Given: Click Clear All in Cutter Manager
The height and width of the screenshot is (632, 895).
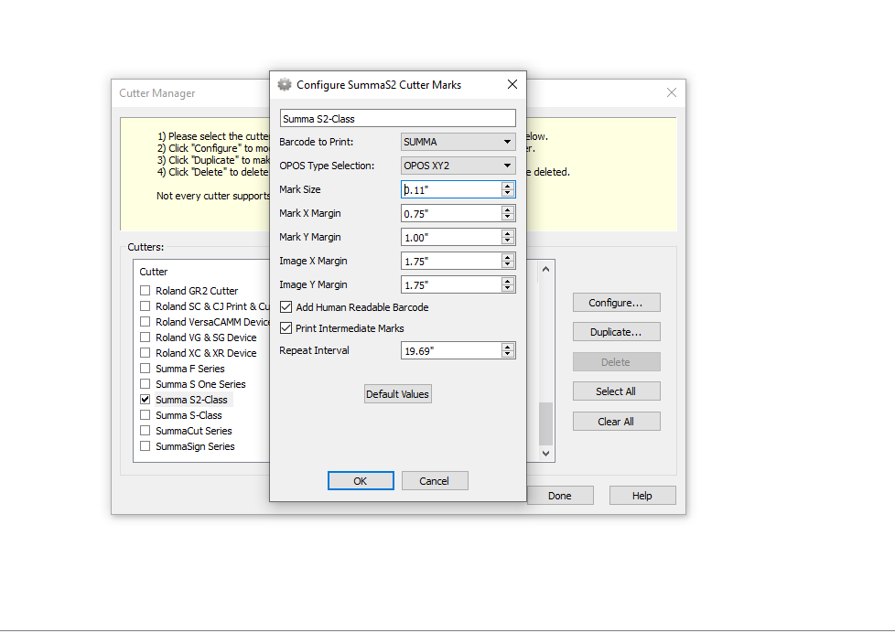Looking at the screenshot, I should pyautogui.click(x=617, y=421).
